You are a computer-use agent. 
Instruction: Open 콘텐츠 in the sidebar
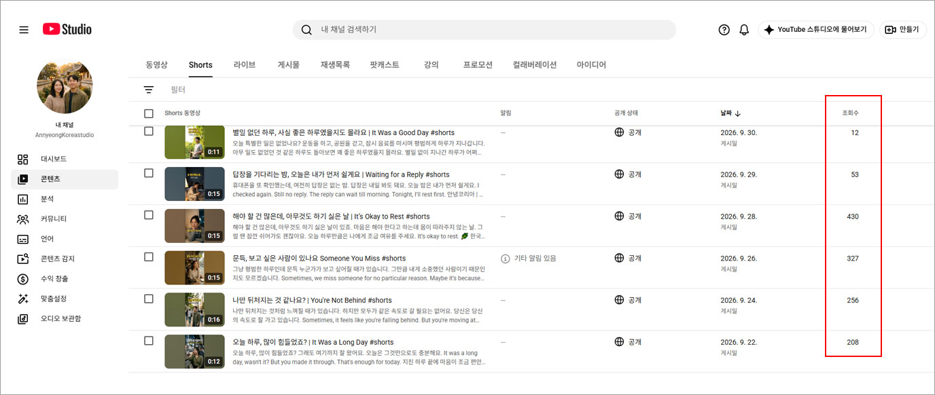point(65,179)
